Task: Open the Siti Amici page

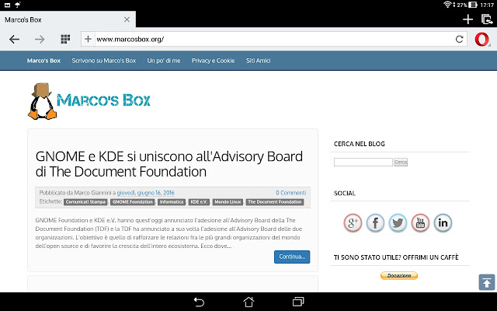Action: [259, 61]
